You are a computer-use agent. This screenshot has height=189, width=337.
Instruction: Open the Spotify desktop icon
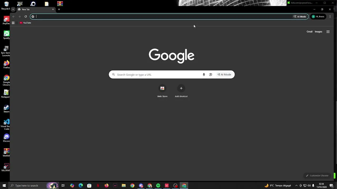tap(6, 35)
